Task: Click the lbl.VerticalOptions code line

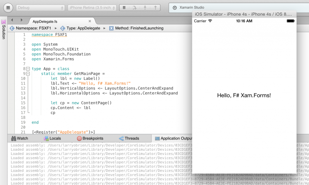Action: coord(112,88)
